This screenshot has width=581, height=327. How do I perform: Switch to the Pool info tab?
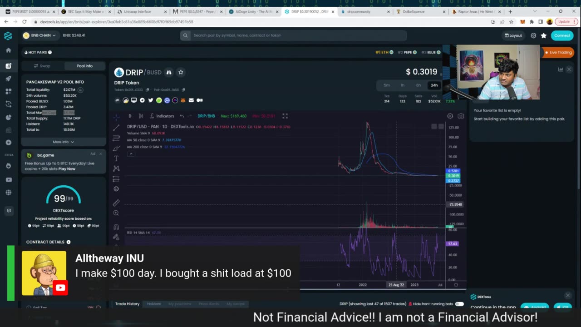click(84, 66)
